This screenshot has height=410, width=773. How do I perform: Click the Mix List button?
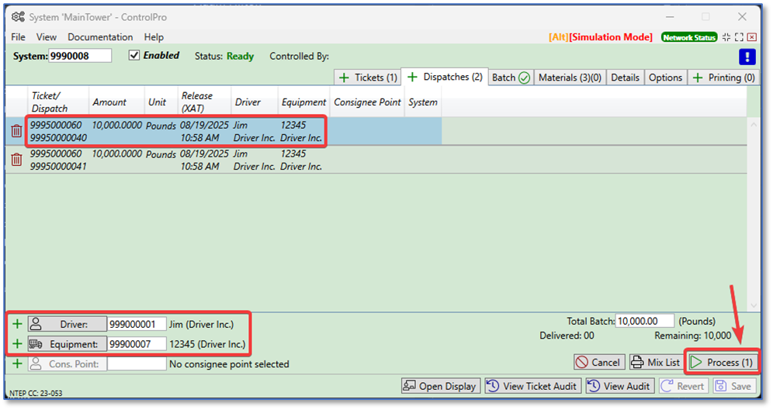coord(654,362)
